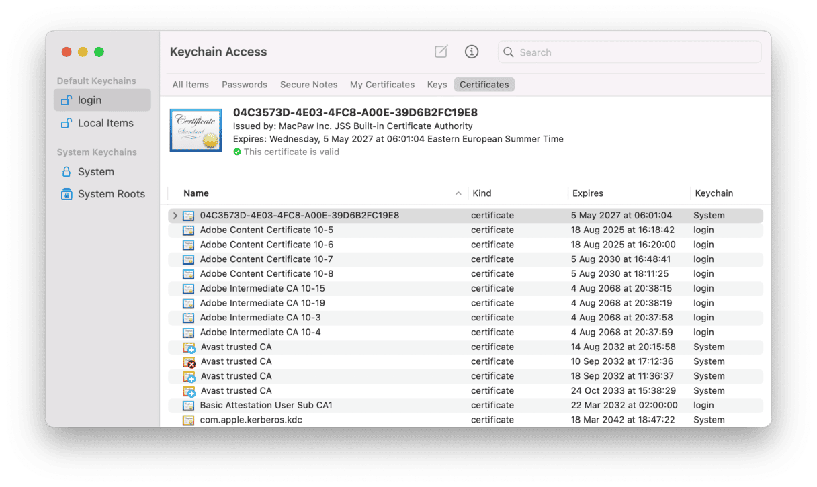Image resolution: width=817 pixels, height=487 pixels.
Task: Click icon of Avast CA expiring 18 Sep 2032
Action: 189,377
